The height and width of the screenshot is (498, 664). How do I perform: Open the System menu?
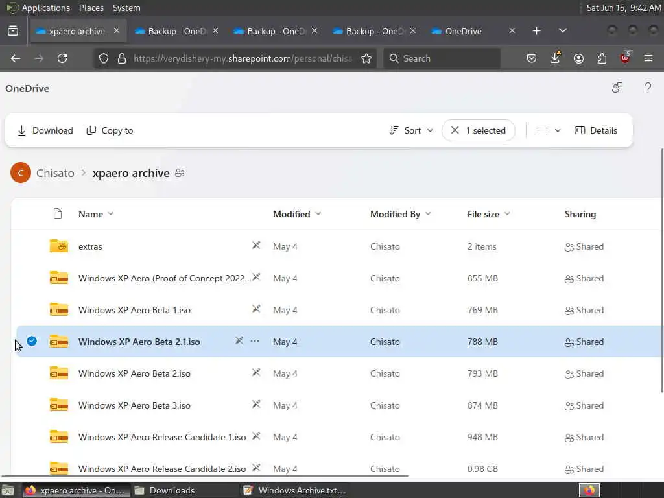tap(126, 8)
